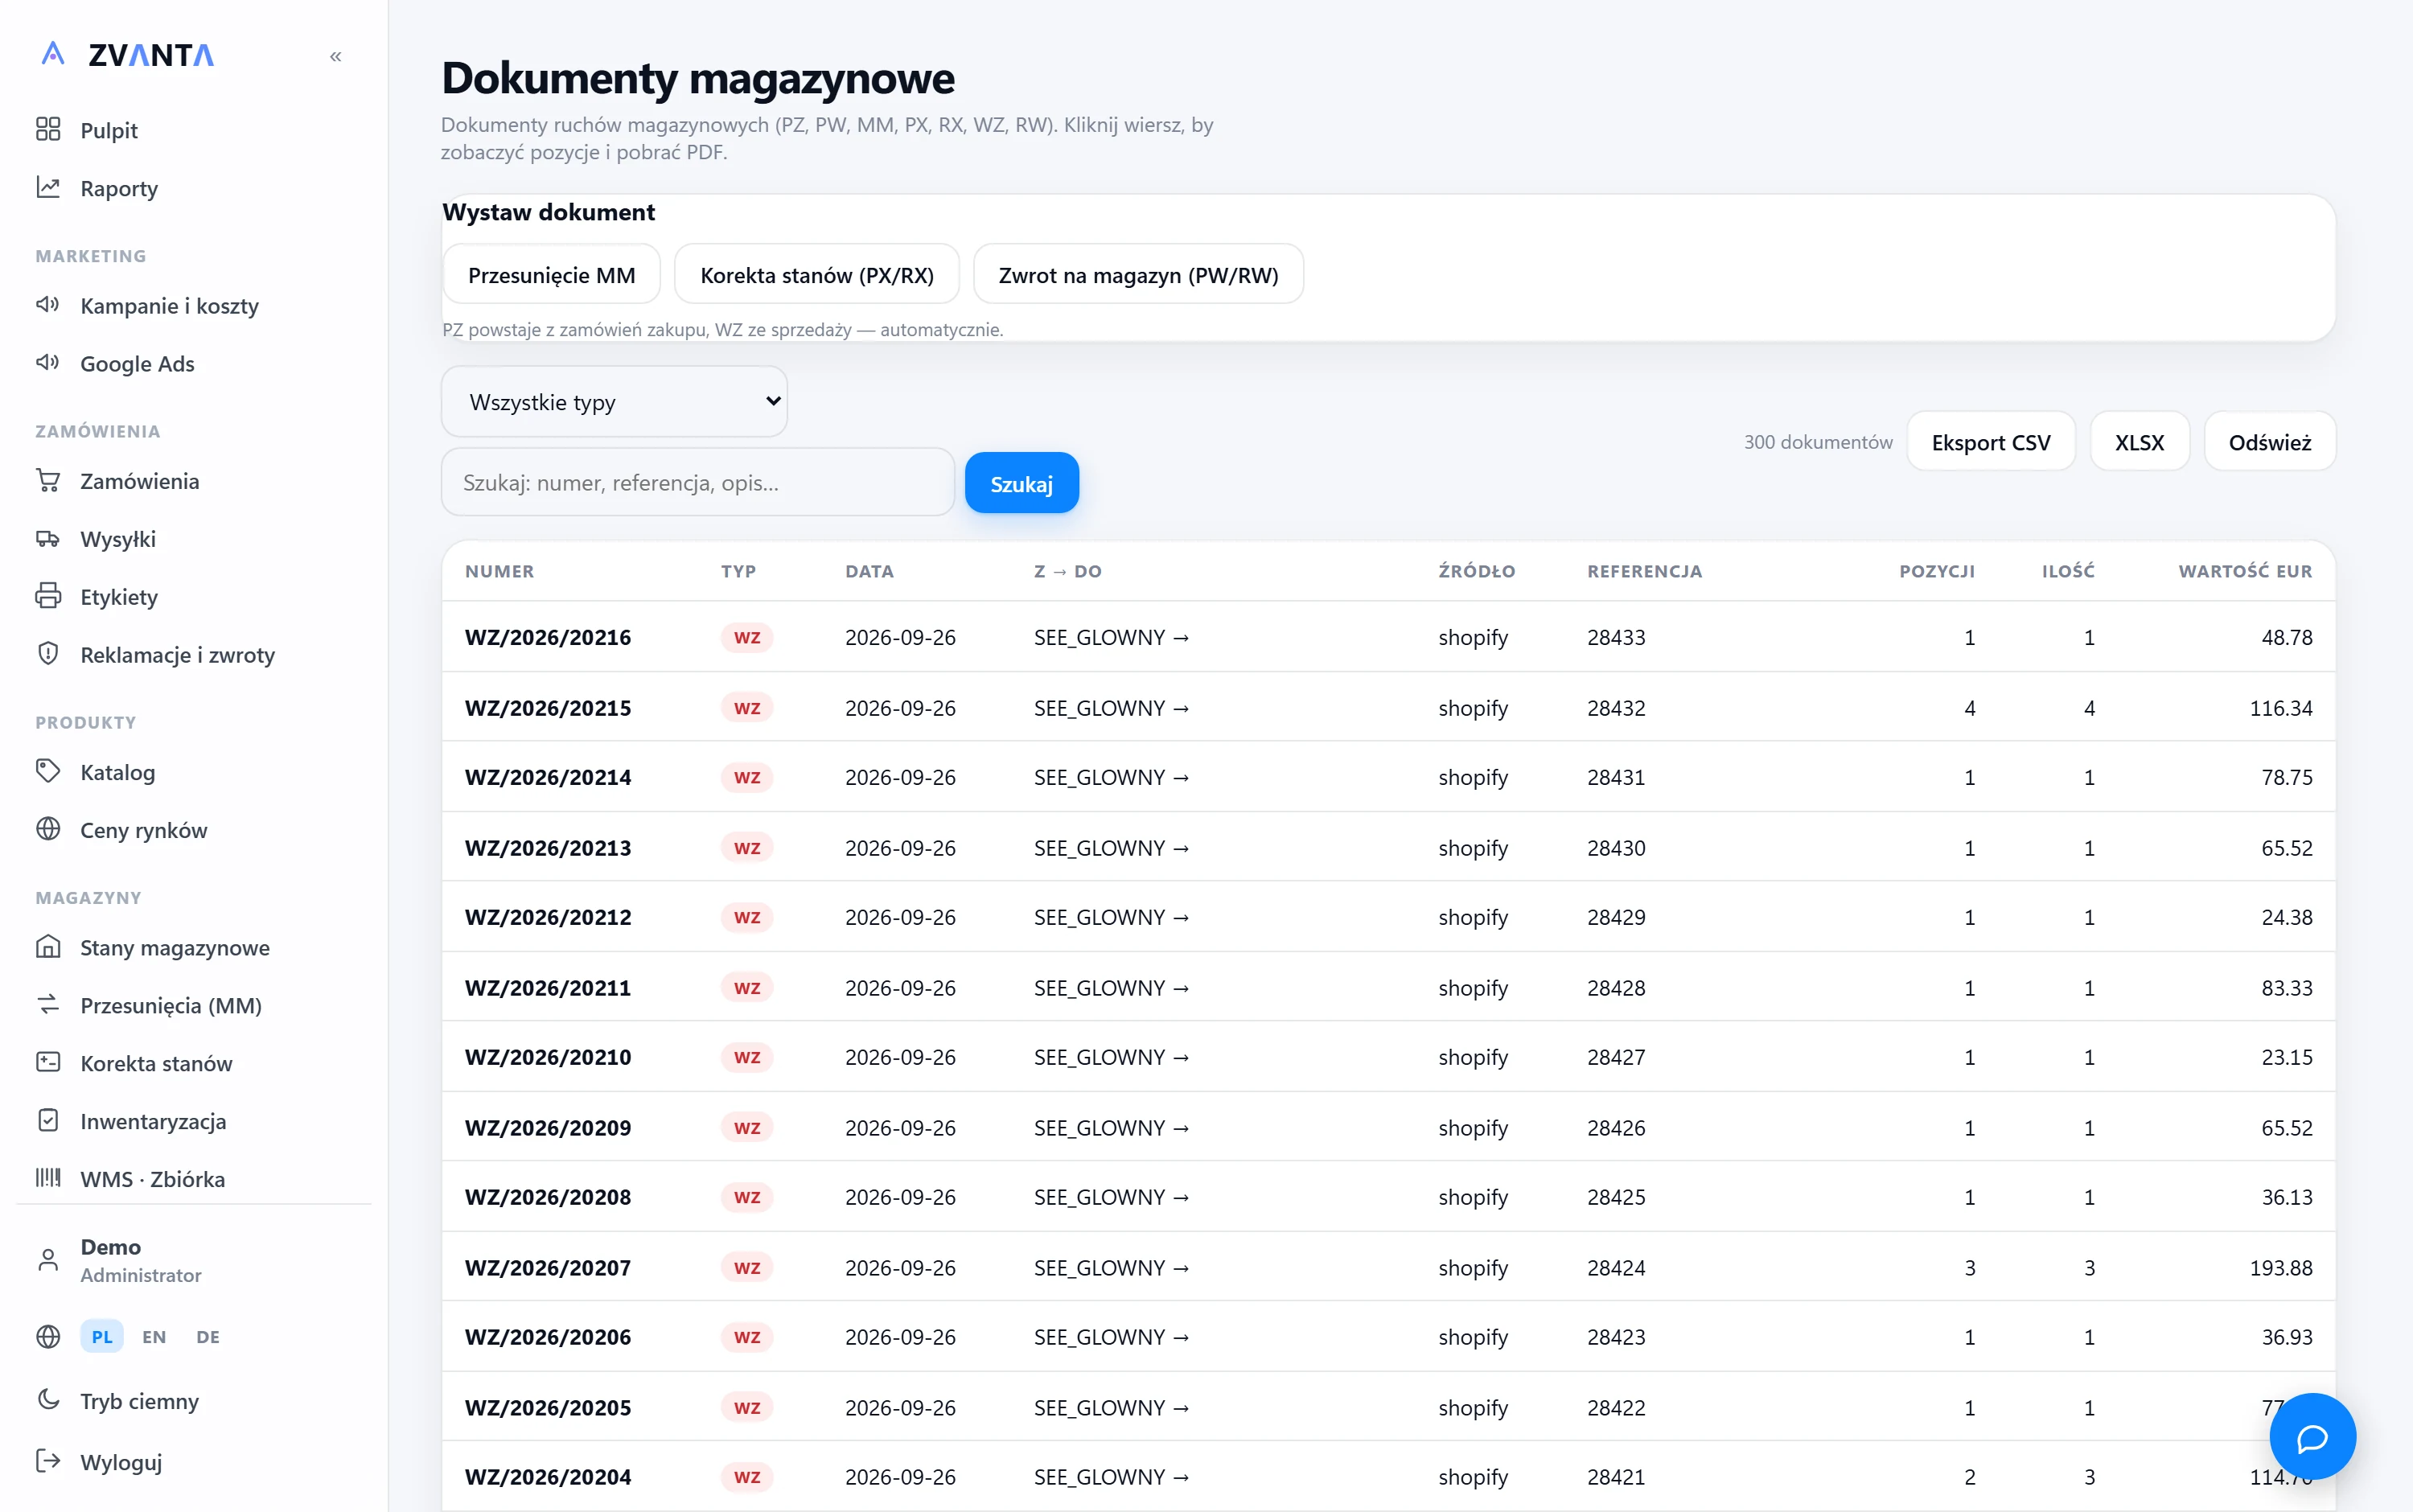Click the ZVANTA logo
Viewport: 2413px width, 1512px height.
point(128,55)
